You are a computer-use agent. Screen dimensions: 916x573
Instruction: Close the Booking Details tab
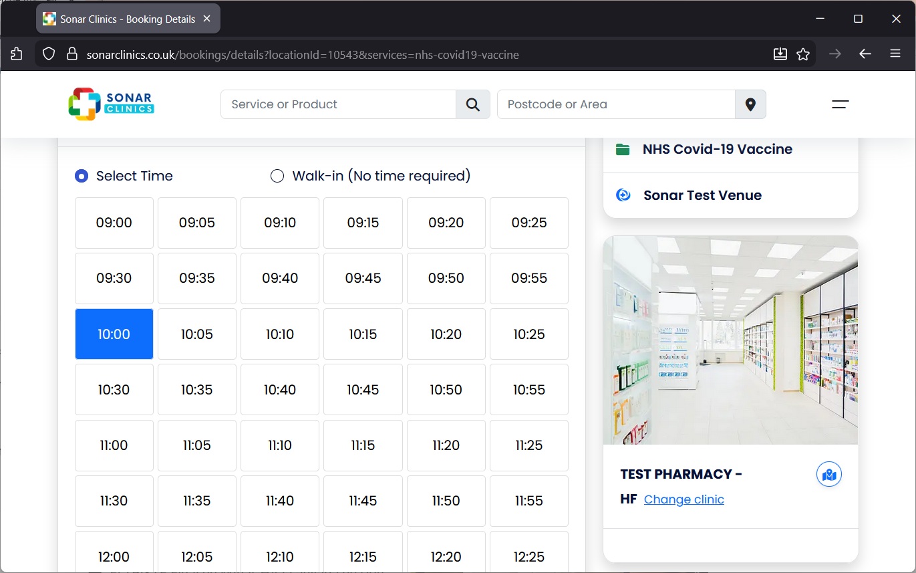(x=207, y=19)
